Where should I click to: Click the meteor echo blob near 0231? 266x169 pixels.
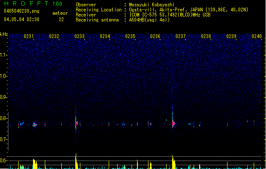[35, 125]
